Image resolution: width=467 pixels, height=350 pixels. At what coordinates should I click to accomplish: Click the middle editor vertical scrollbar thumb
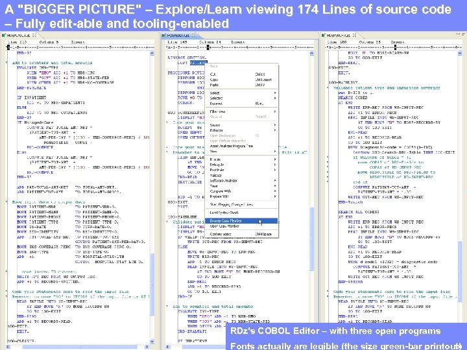pyautogui.click(x=312, y=238)
